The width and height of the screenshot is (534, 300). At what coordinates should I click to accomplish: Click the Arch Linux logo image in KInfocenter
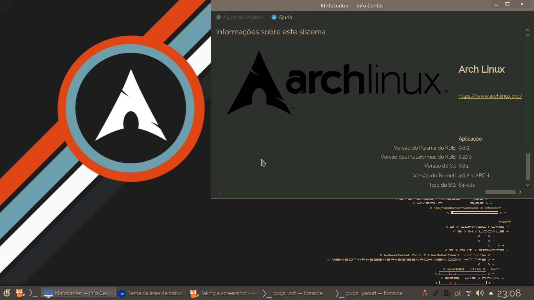tap(337, 83)
